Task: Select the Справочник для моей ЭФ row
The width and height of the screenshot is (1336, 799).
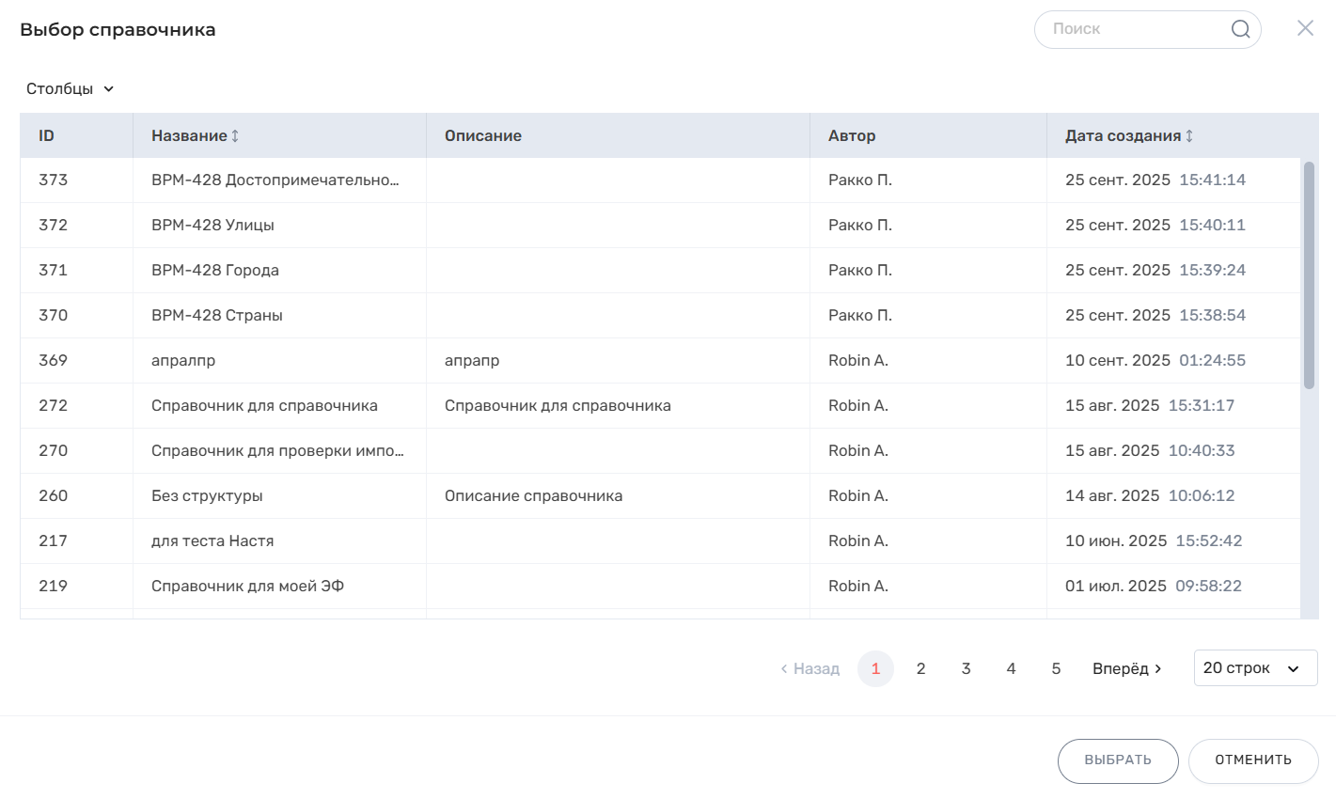Action: pyautogui.click(x=247, y=587)
